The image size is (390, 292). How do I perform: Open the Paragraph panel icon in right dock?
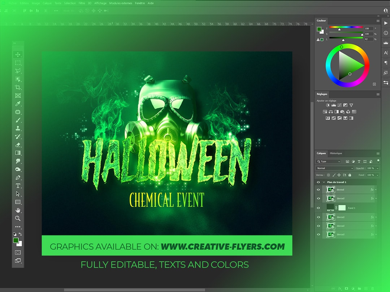385,63
